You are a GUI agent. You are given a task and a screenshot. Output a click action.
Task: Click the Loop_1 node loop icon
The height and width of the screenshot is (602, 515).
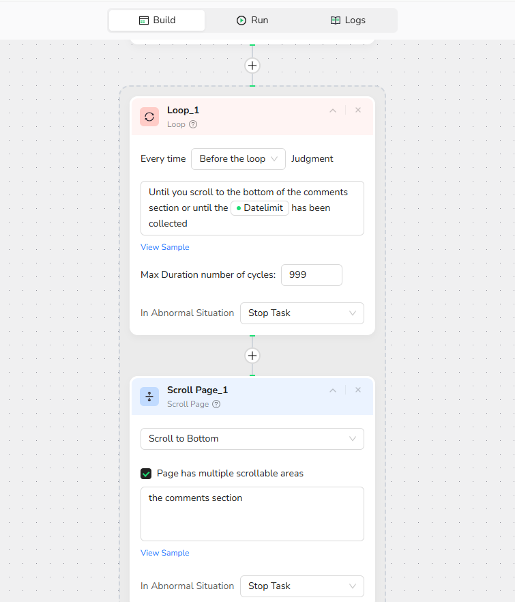tap(149, 117)
